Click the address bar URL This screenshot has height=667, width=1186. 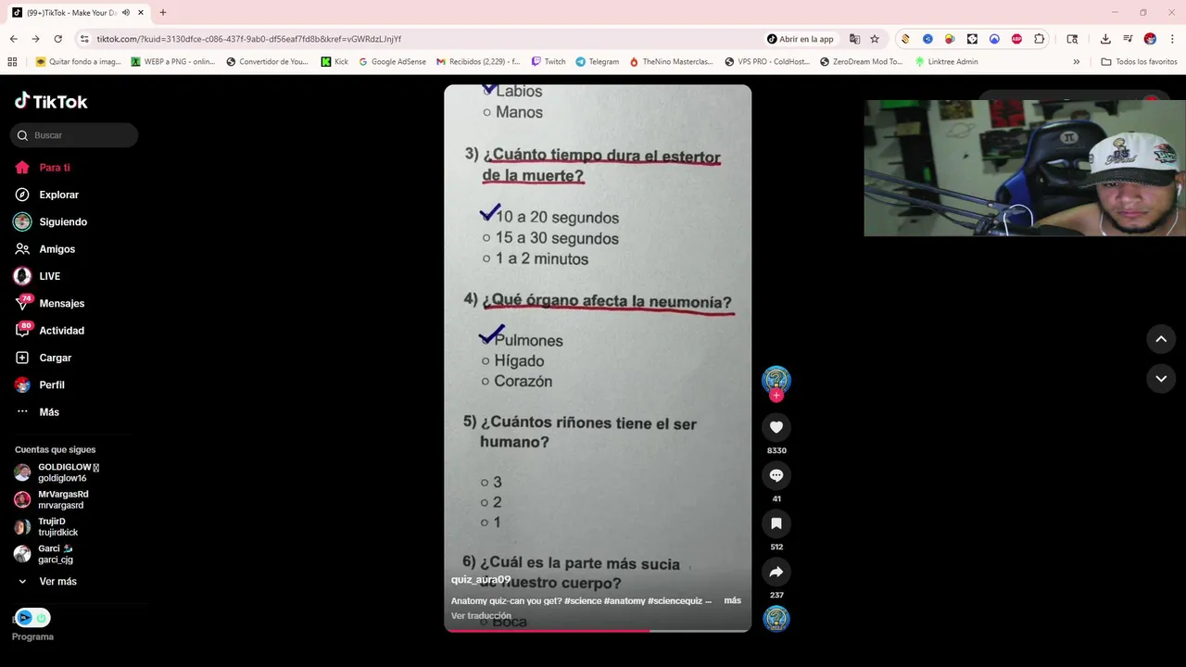point(249,39)
